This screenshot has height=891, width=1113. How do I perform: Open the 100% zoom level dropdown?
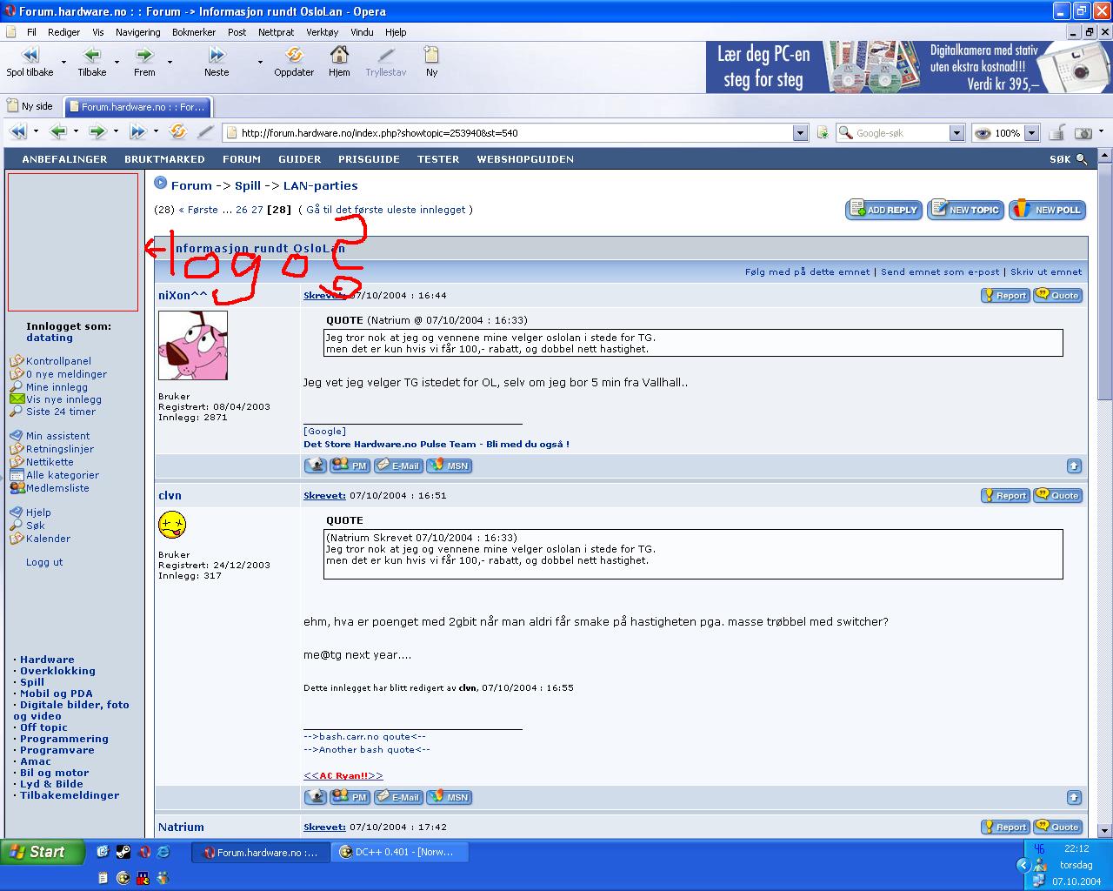point(1031,133)
